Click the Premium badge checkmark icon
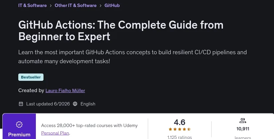This screenshot has height=139, width=274. click(x=19, y=124)
